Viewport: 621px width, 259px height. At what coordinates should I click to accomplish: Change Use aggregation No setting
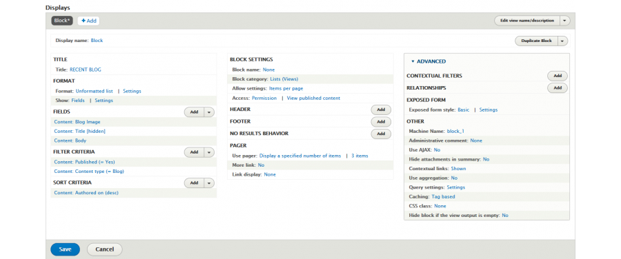tap(454, 178)
